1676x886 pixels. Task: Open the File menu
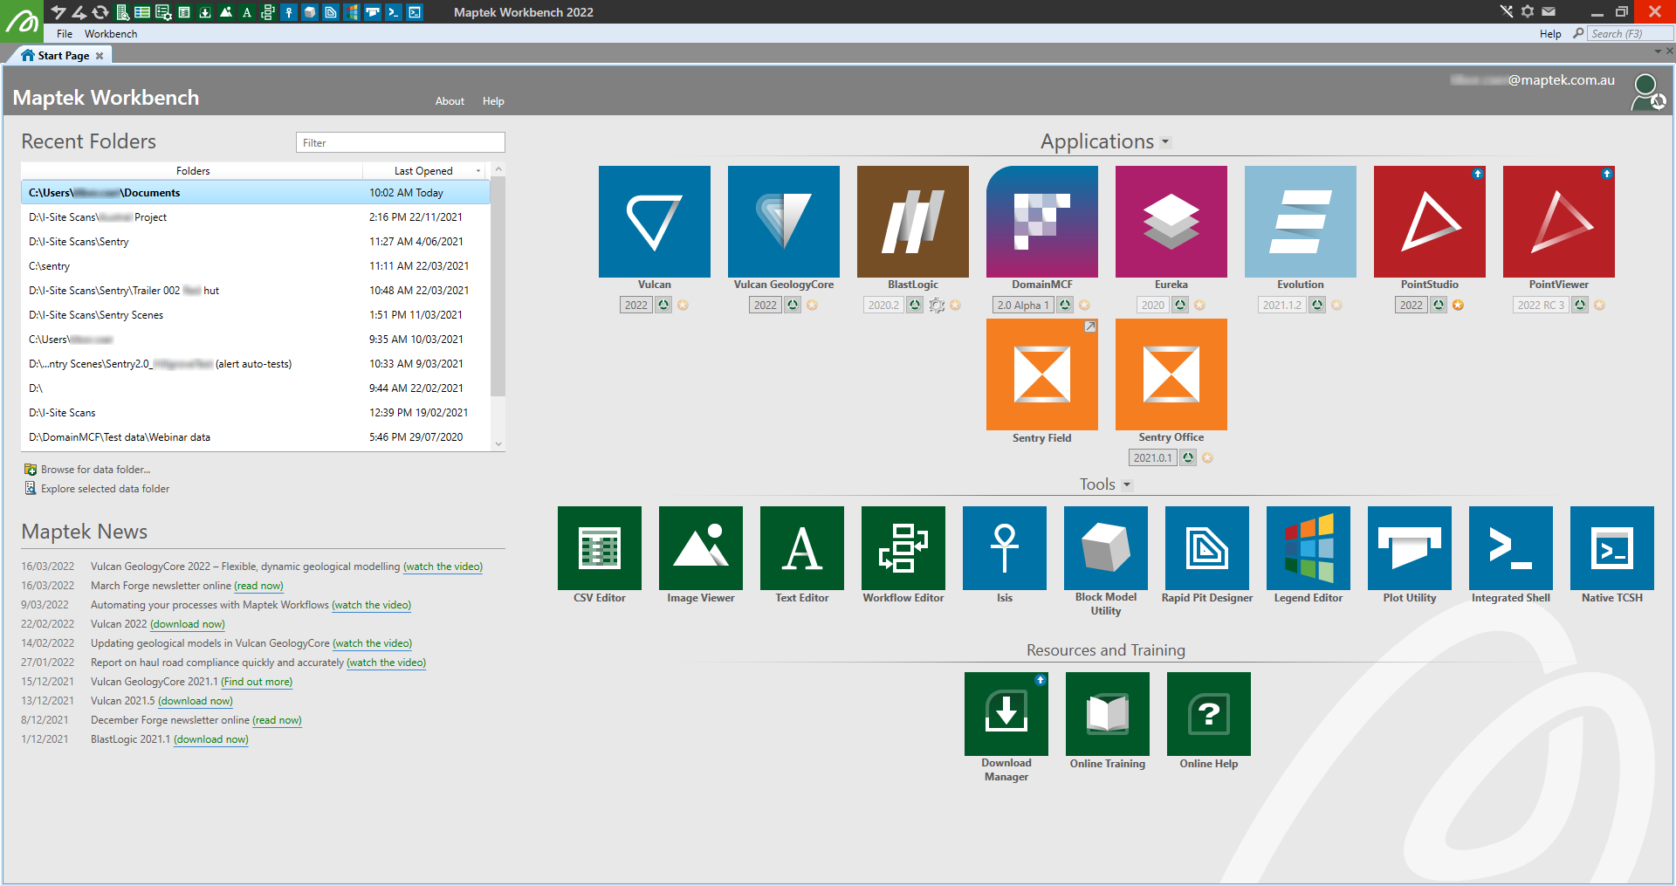tap(65, 34)
